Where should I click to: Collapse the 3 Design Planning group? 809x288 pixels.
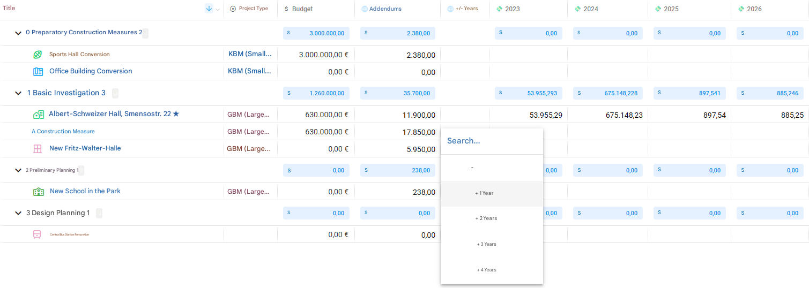pyautogui.click(x=18, y=213)
